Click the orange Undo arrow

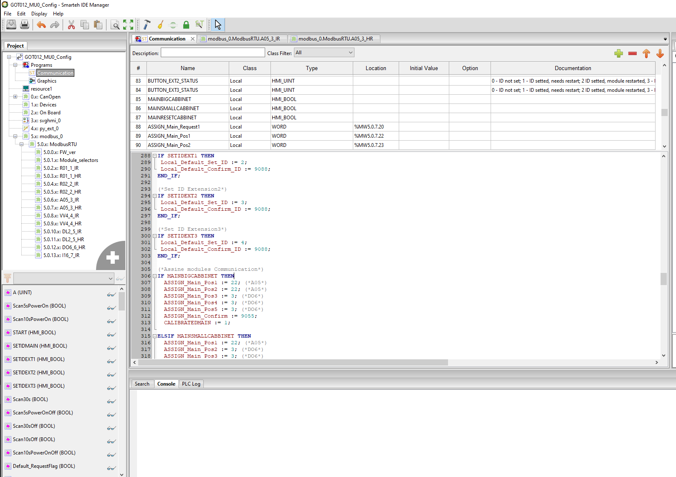tap(41, 25)
